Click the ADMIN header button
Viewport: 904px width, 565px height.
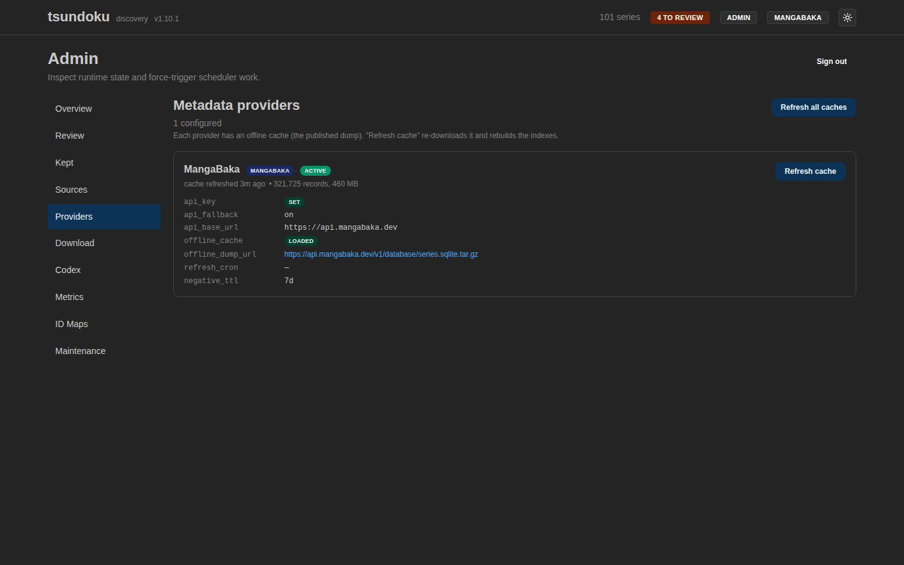(738, 18)
